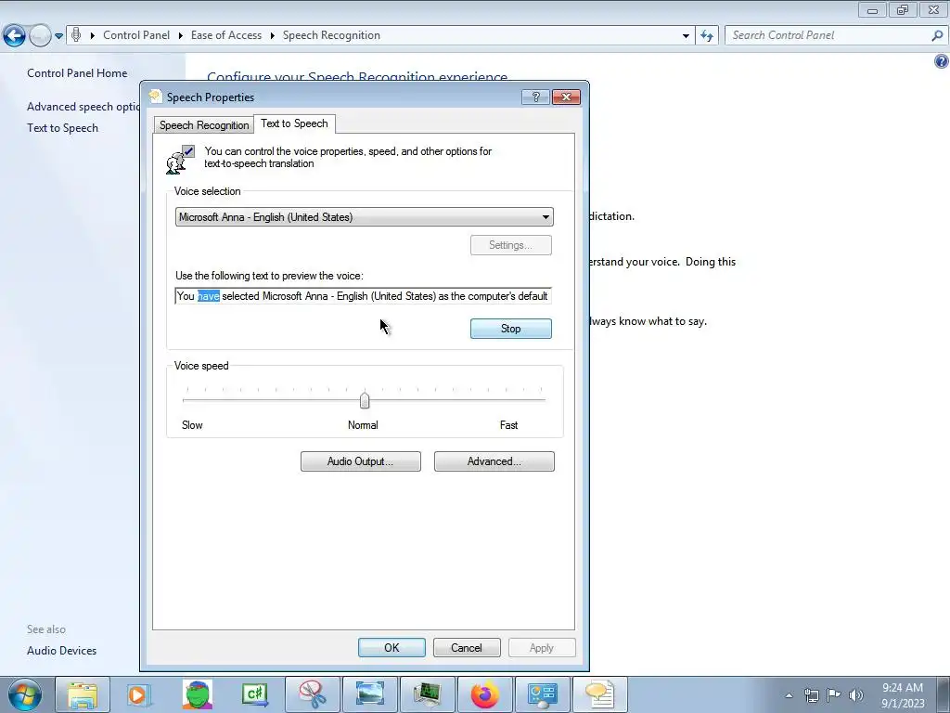Select Speech Recognition breadcrumb
This screenshot has height=713, width=950.
pos(331,35)
